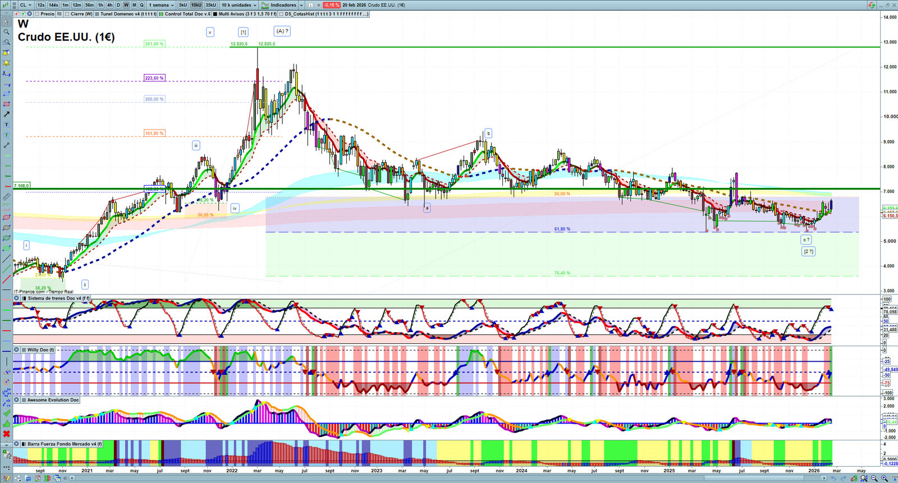Viewport: 898px width, 483px height.
Task: Select the ruler measurement tool
Action: (6, 197)
